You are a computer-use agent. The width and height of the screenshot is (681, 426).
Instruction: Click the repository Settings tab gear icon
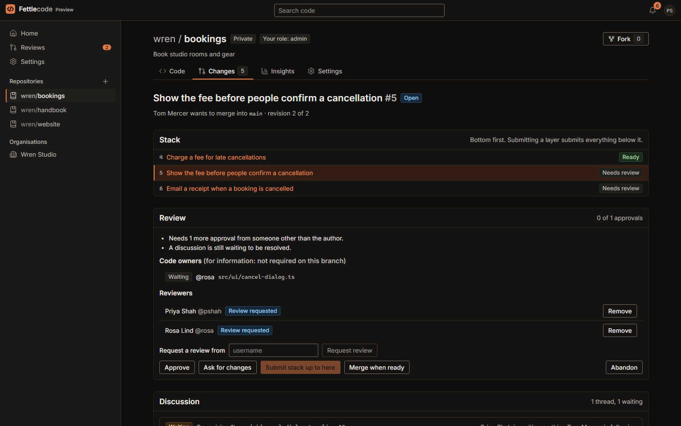[311, 71]
